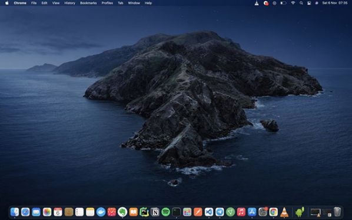
Task: Launch the VLC cone icon
Action: [x=284, y=212]
